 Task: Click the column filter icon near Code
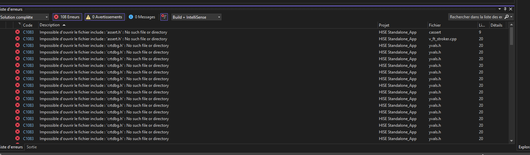point(19,24)
